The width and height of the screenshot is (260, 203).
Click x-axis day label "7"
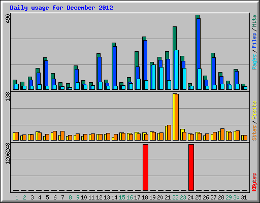coord(62,197)
